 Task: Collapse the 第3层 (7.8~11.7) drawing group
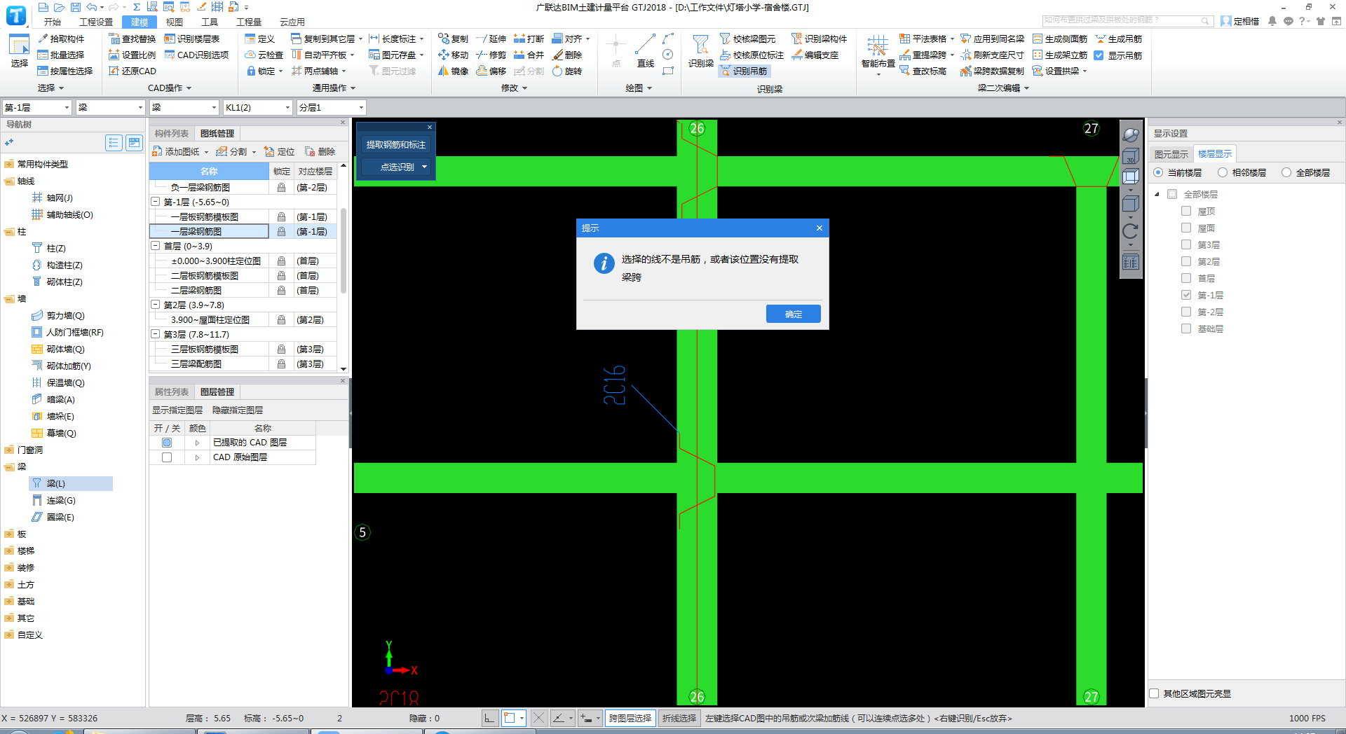click(156, 334)
